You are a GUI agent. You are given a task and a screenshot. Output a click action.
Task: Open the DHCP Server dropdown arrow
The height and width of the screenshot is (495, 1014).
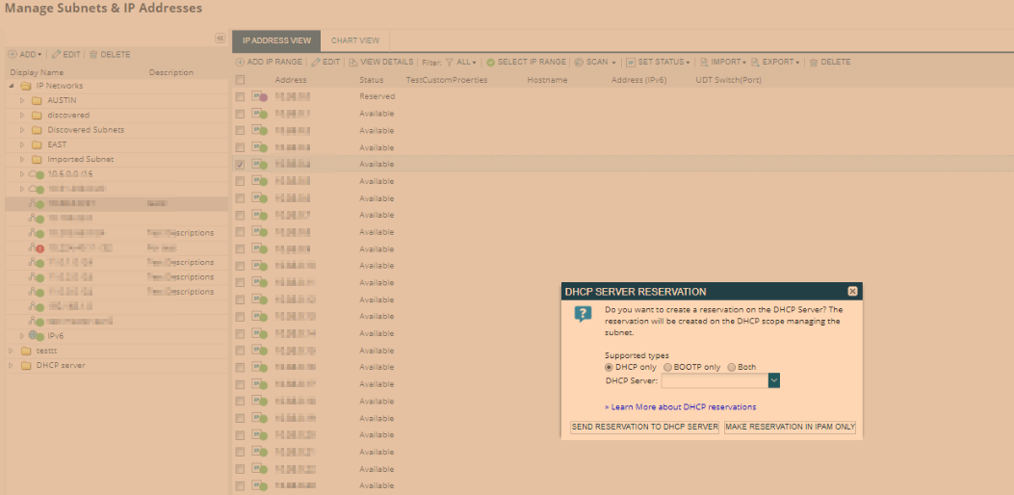[x=774, y=380]
